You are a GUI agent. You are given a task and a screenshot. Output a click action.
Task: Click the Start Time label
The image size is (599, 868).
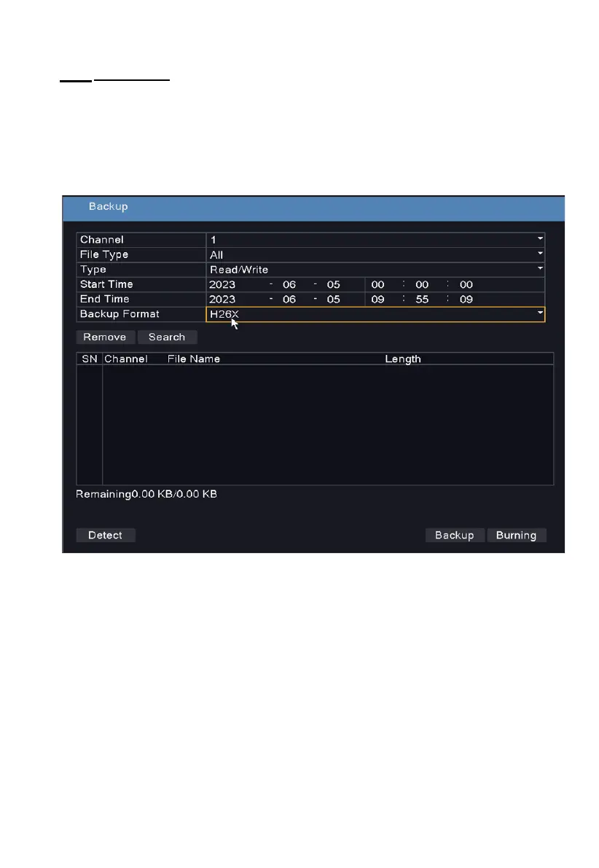coord(106,284)
